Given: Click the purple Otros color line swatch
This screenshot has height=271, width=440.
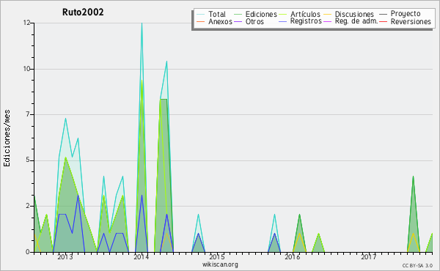Looking at the screenshot, I should coord(238,21).
